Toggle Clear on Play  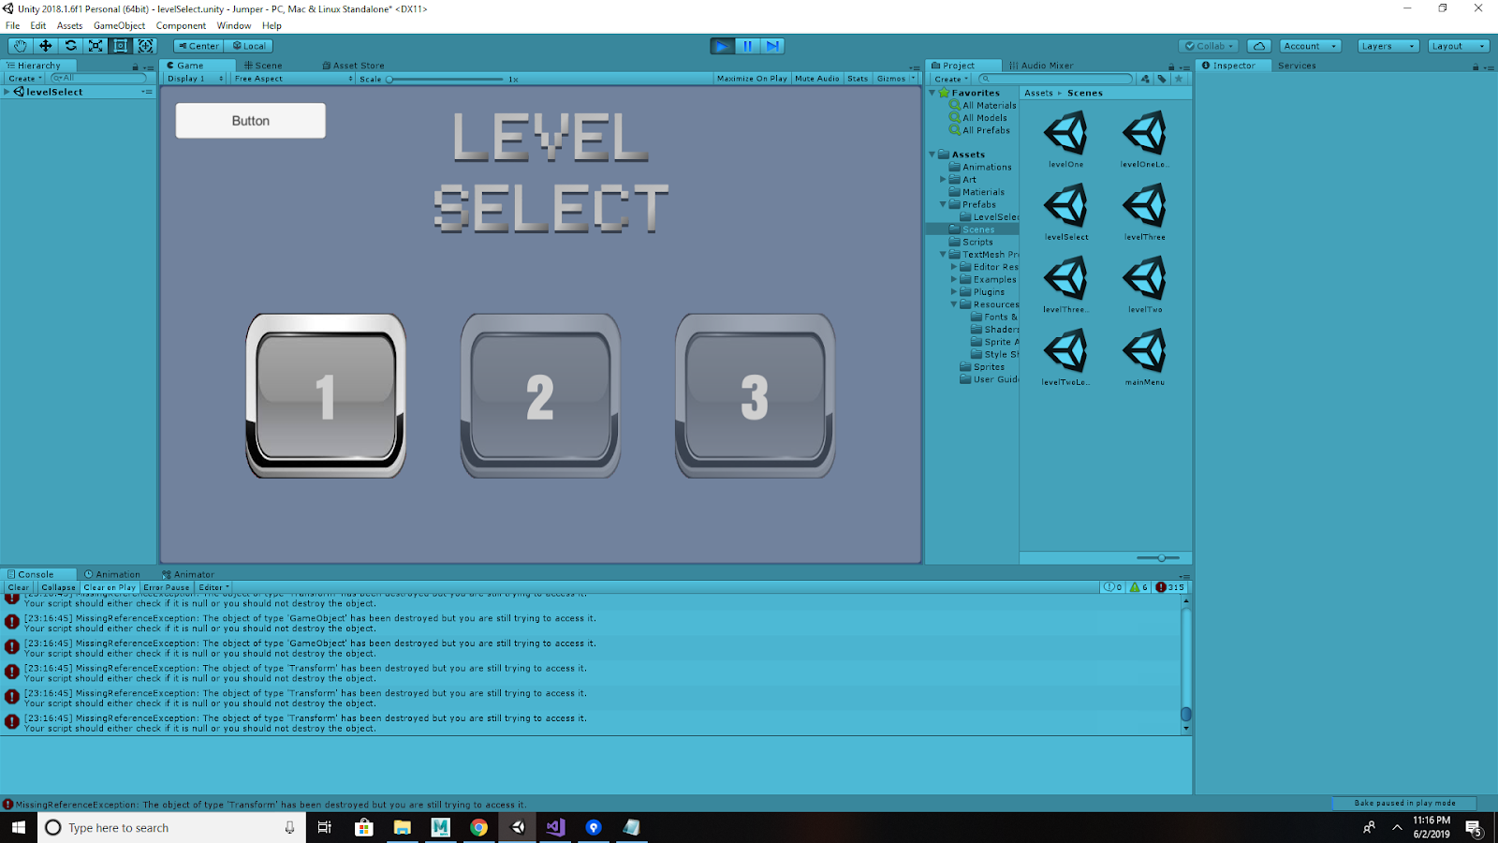point(110,587)
